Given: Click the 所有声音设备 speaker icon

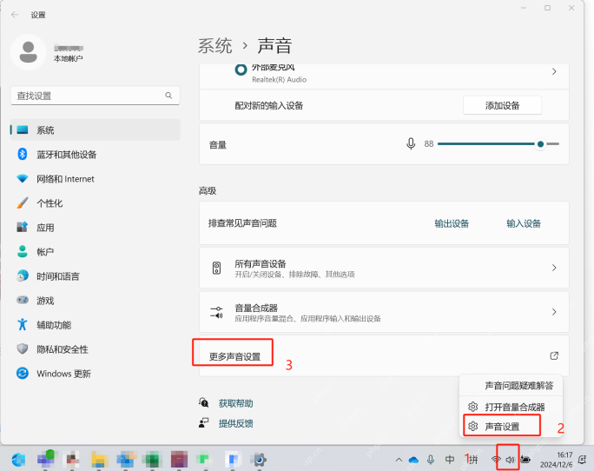Looking at the screenshot, I should click(x=217, y=268).
